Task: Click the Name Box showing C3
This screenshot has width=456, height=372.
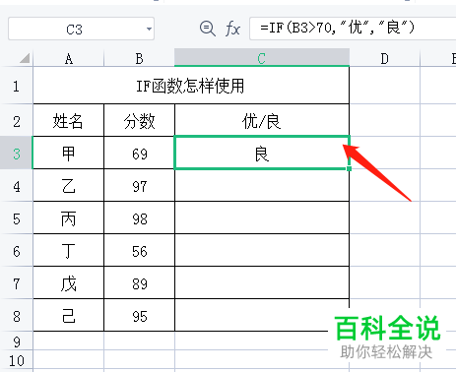Action: [81, 29]
